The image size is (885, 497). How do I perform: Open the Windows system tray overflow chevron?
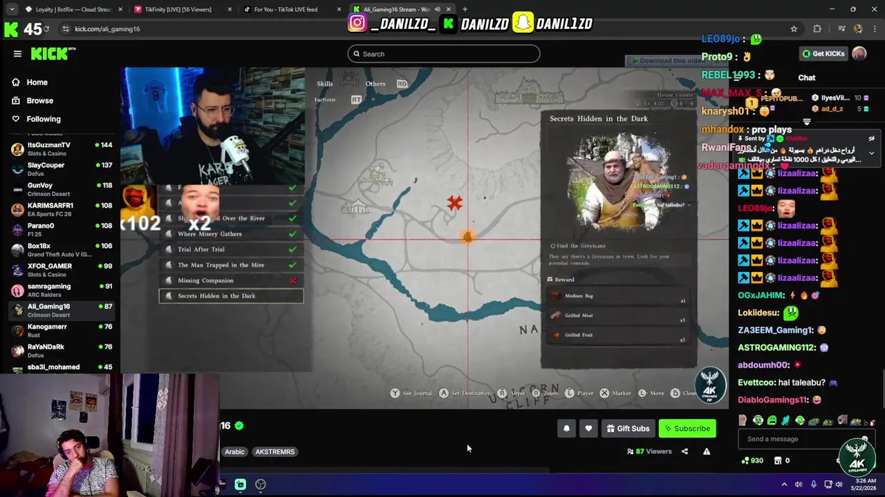784,485
